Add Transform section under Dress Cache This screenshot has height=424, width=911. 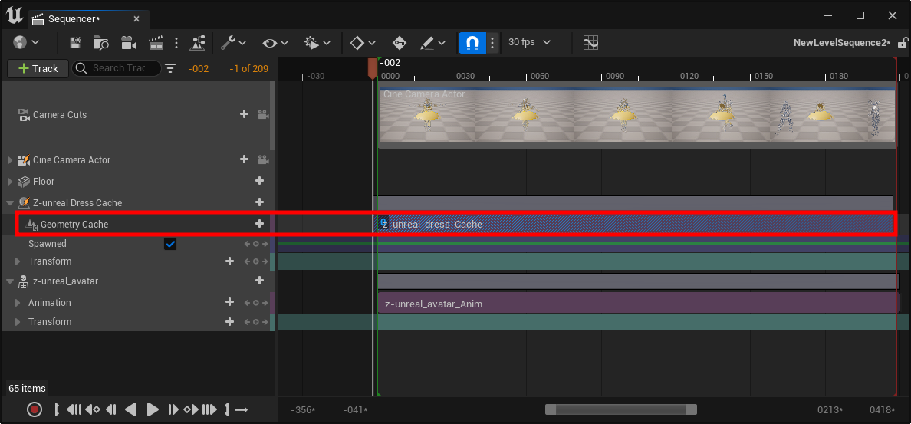(229, 261)
